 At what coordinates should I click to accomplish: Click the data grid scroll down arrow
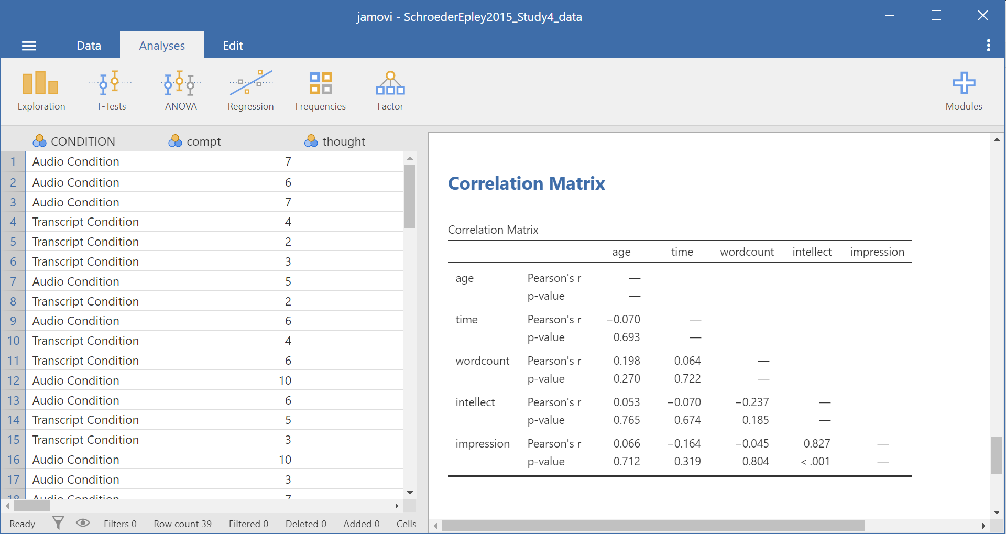click(x=410, y=492)
